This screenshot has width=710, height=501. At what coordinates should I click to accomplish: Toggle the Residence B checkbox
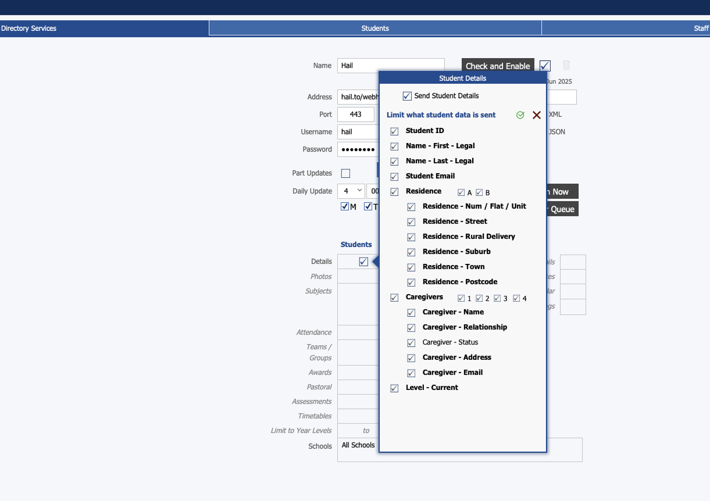click(479, 193)
